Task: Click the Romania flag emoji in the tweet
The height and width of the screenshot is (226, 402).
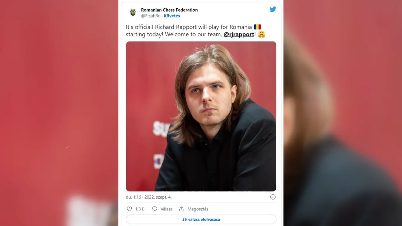Action: (x=257, y=27)
